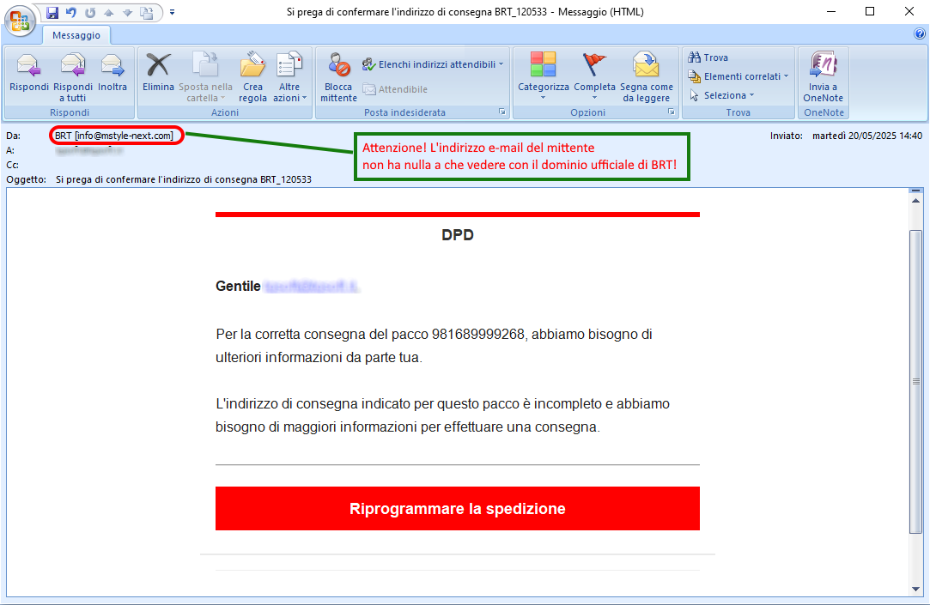The height and width of the screenshot is (605, 930).
Task: Save message via Quick Access save icon
Action: point(52,12)
